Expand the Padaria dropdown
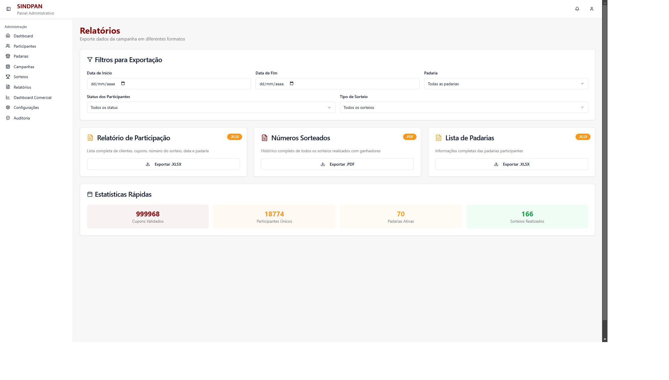The height and width of the screenshot is (380, 669). [x=506, y=84]
